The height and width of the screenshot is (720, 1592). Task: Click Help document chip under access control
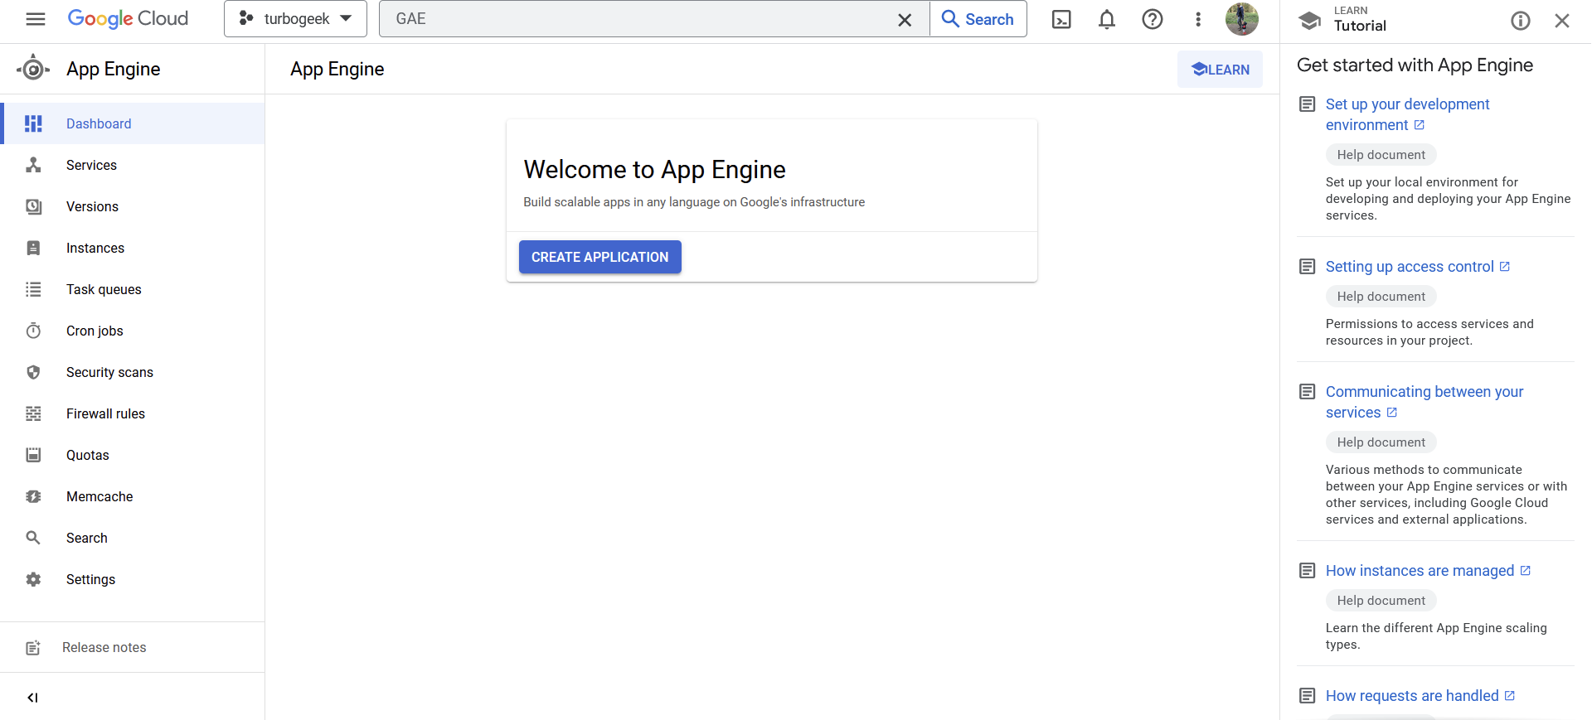click(x=1381, y=297)
